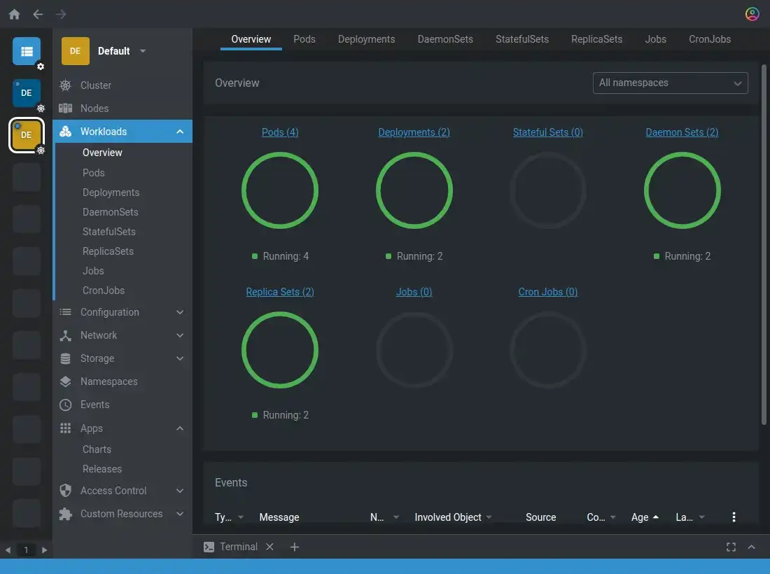Collapse the Workloads section
The image size is (770, 574).
click(x=180, y=131)
